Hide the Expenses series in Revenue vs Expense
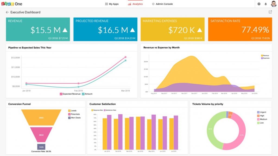 click(266, 58)
